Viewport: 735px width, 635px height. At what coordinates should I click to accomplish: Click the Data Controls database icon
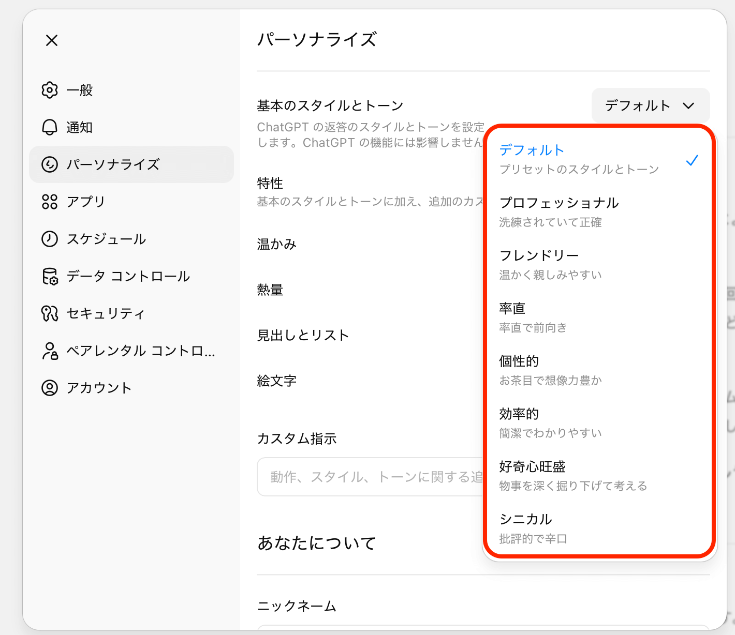pos(50,276)
